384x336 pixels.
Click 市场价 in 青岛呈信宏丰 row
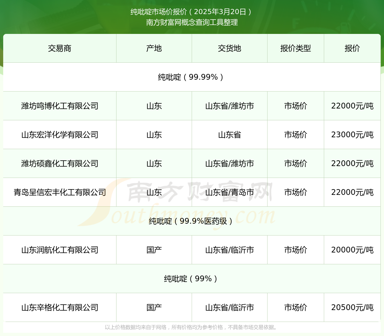point(296,192)
